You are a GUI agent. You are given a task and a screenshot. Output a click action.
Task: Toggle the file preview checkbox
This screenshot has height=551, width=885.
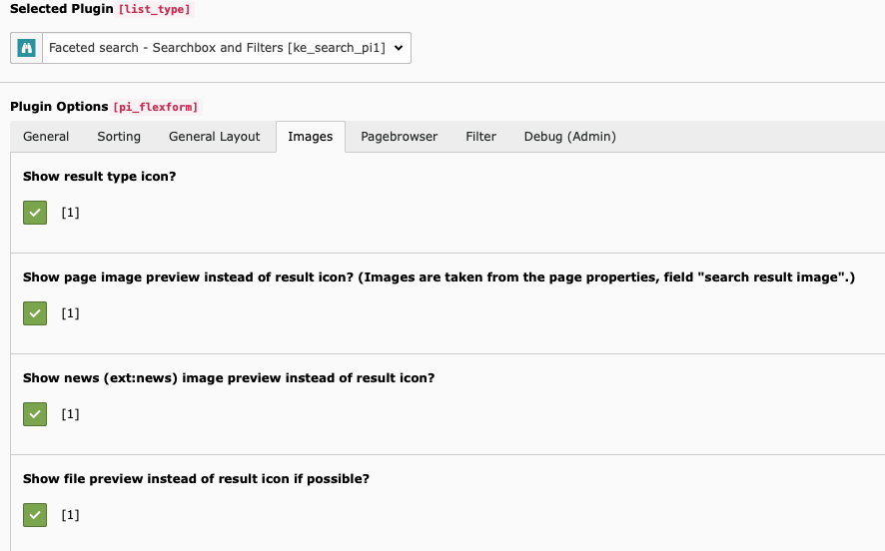pos(35,515)
